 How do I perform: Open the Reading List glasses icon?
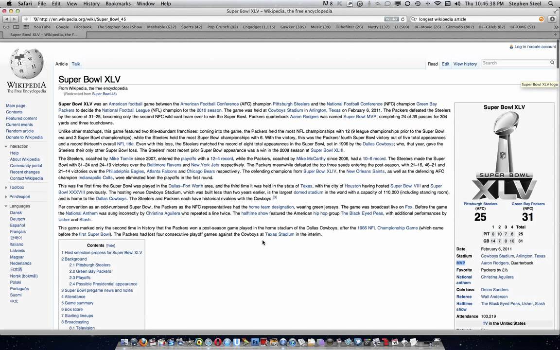point(6,27)
